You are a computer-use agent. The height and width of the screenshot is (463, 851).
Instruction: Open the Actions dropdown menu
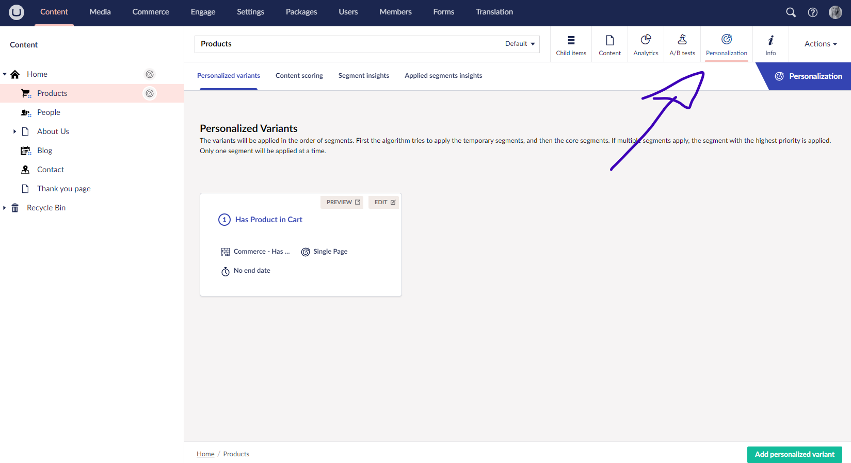tap(821, 44)
